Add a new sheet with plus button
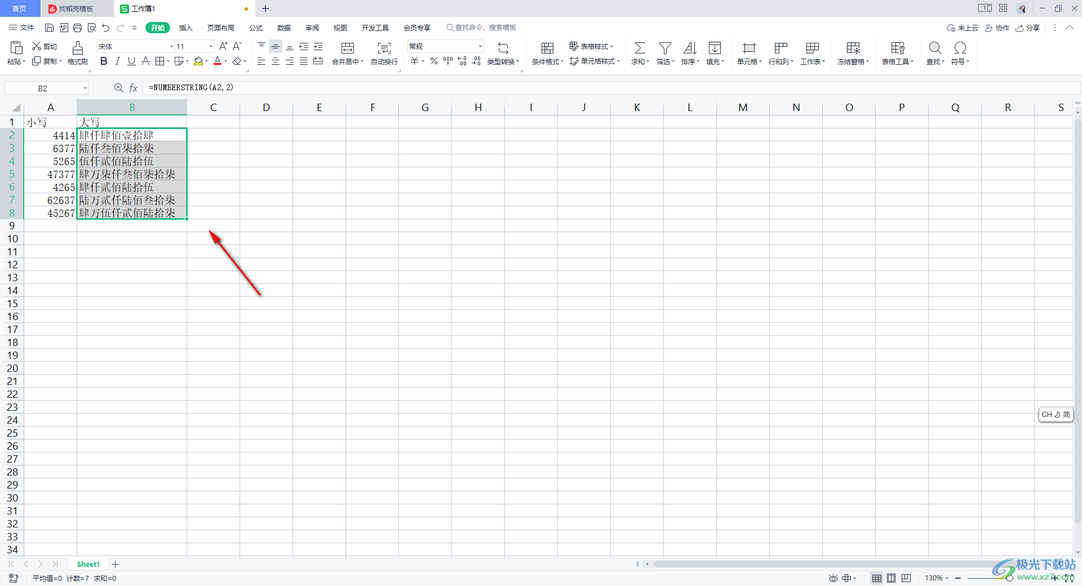Image resolution: width=1082 pixels, height=586 pixels. (116, 564)
